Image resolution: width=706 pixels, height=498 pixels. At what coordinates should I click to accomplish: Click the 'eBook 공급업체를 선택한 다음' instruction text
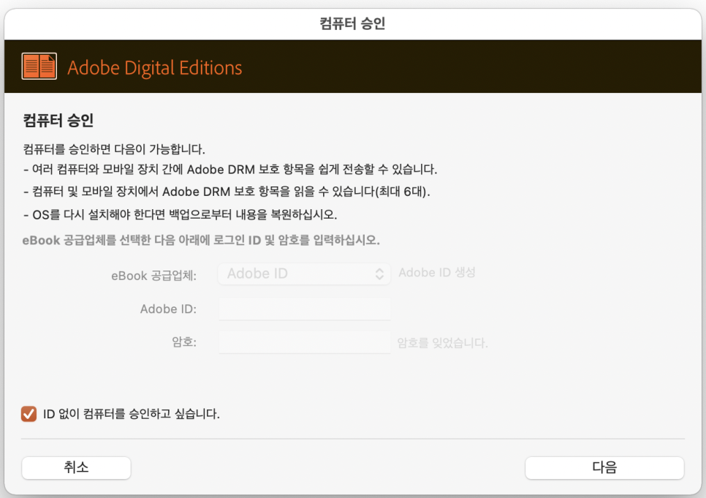tap(201, 240)
